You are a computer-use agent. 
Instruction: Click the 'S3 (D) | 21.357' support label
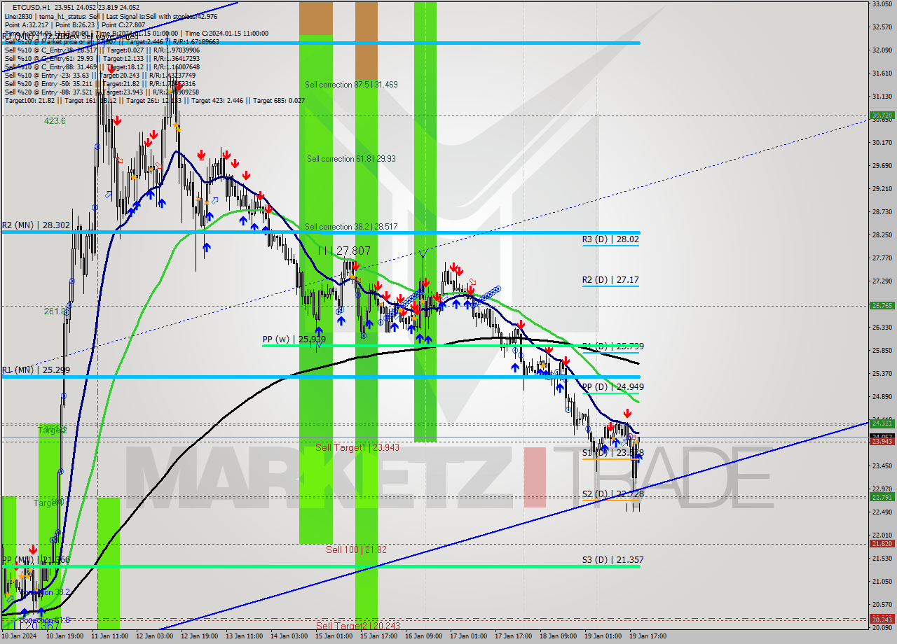pyautogui.click(x=613, y=560)
